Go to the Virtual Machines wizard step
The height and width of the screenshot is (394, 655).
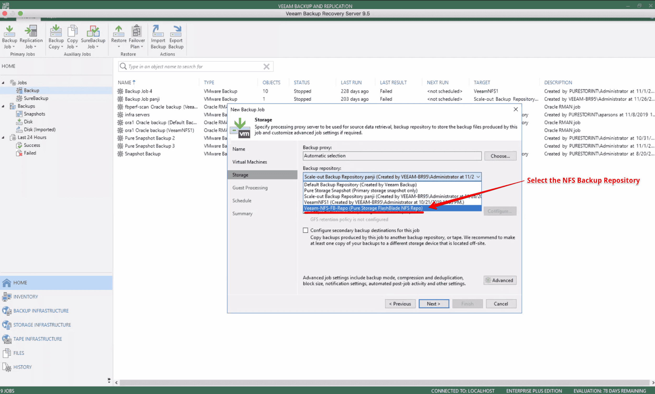pyautogui.click(x=249, y=162)
